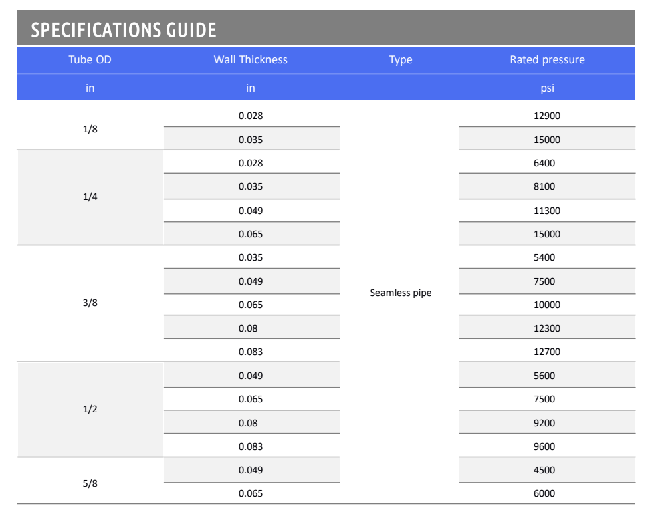Click the 9600 rated pressure value
The height and width of the screenshot is (512, 656).
[x=544, y=446]
